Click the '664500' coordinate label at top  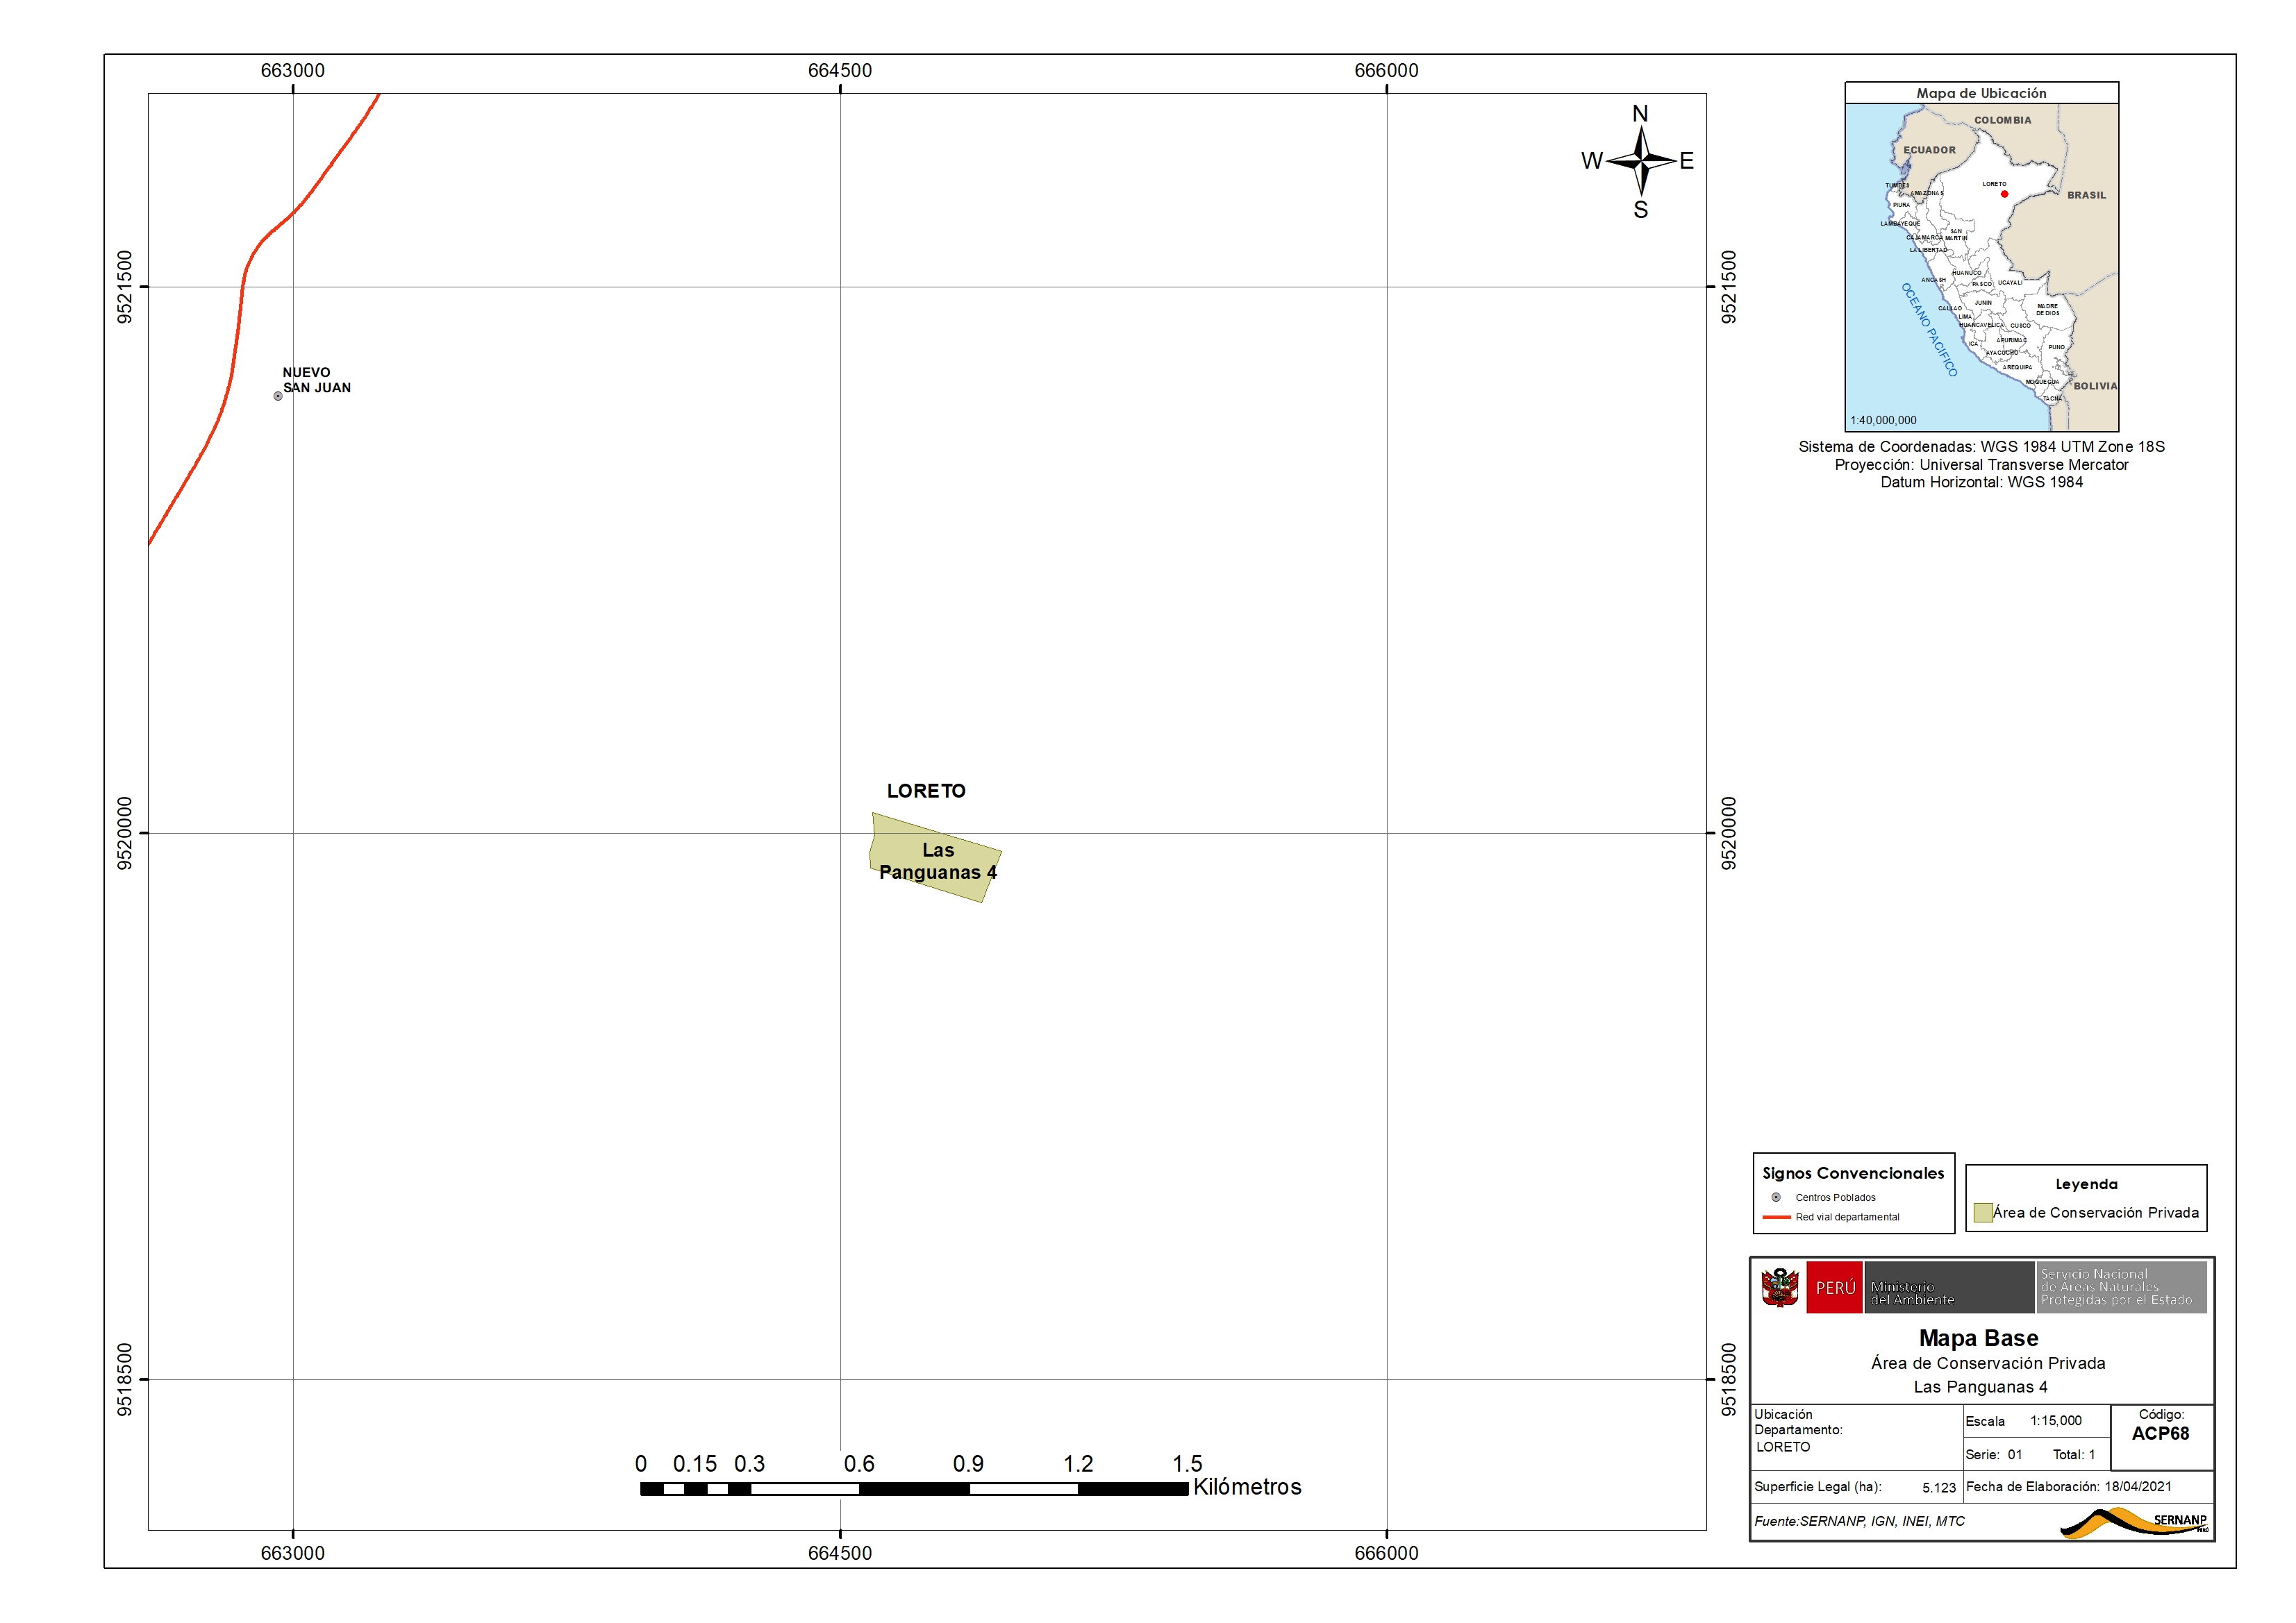tap(840, 70)
